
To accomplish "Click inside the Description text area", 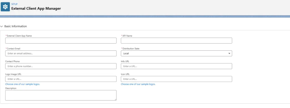I will 61,95.
